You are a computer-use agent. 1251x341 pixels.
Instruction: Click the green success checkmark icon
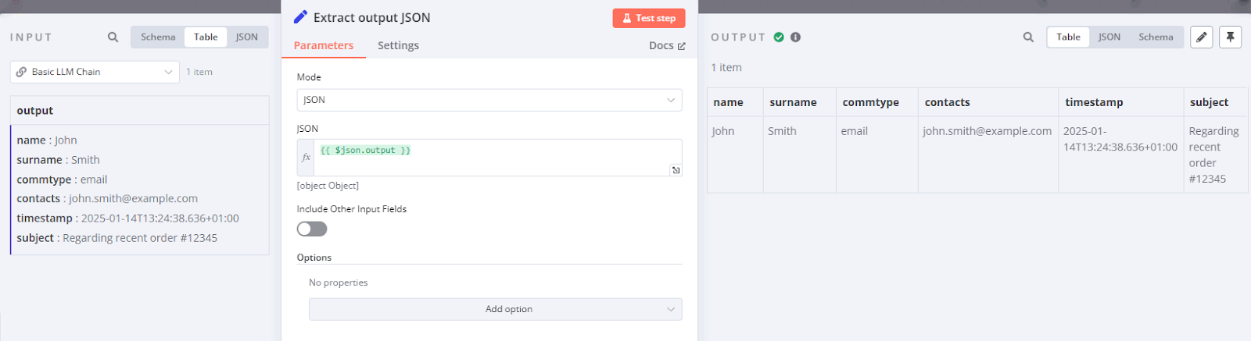tap(779, 37)
